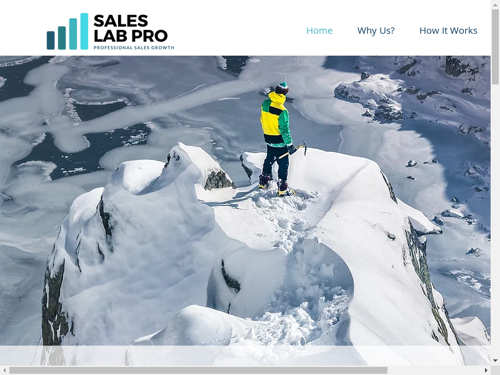
Task: Click the bar chart logo icon
Action: [x=67, y=31]
